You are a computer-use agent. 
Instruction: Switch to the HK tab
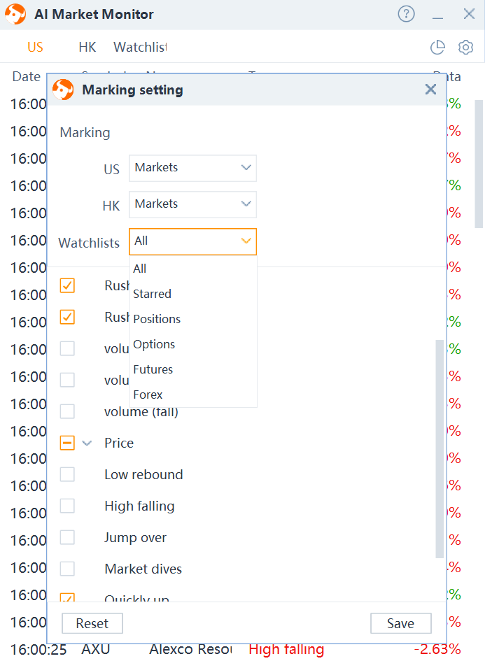click(x=87, y=47)
